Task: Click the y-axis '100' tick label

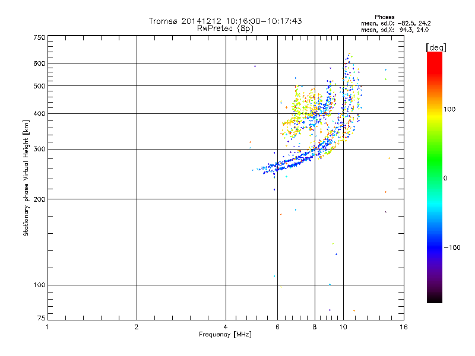Action: click(40, 285)
